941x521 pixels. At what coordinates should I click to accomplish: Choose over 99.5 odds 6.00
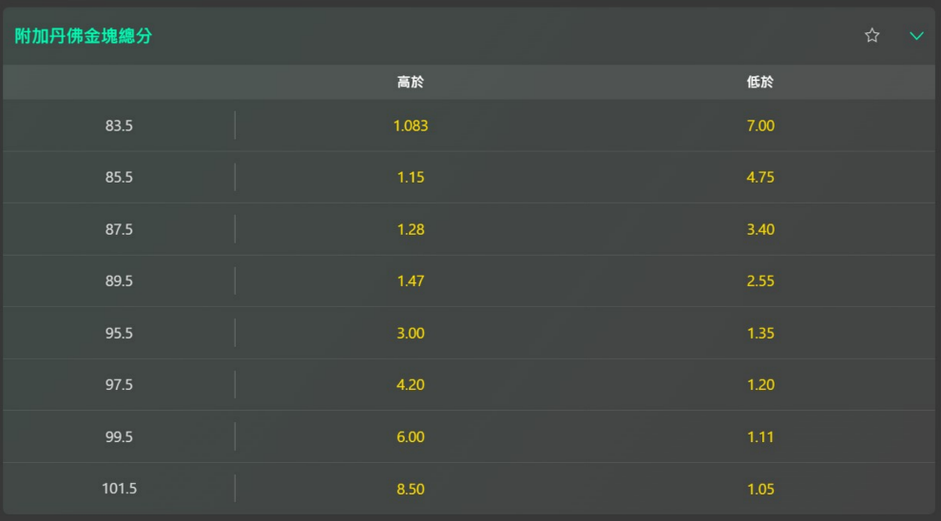pos(411,437)
